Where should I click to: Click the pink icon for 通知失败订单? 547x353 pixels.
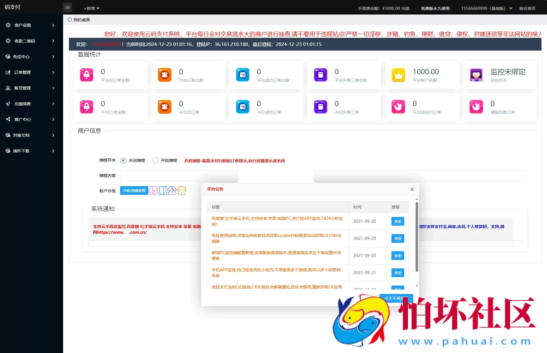[x=476, y=107]
